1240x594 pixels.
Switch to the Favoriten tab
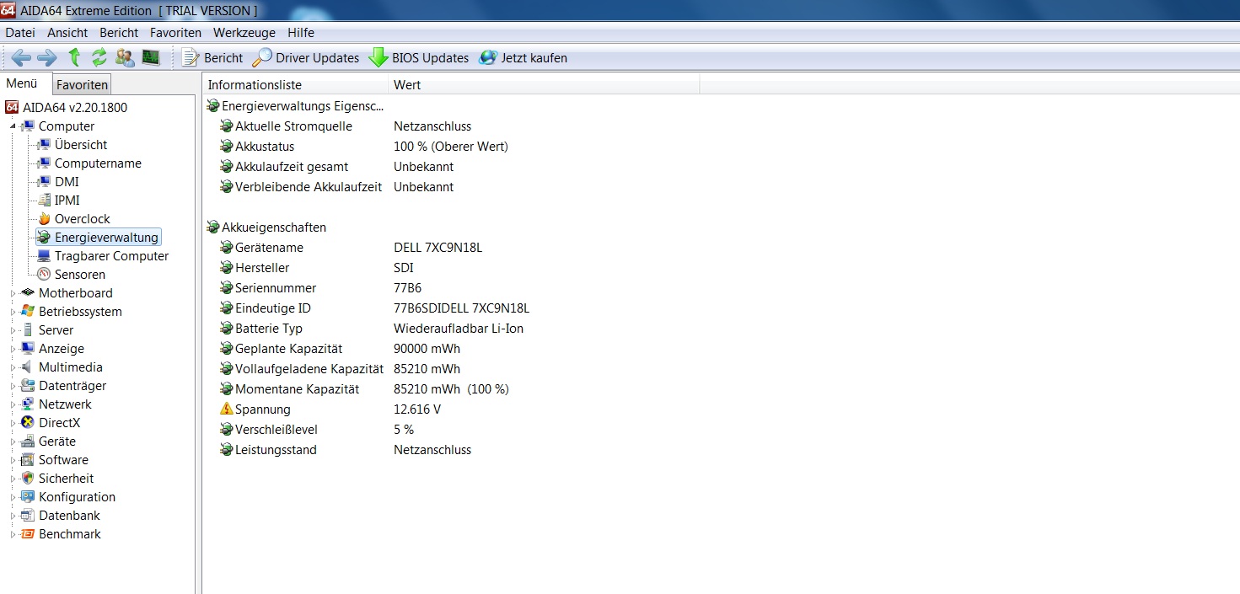(x=82, y=85)
